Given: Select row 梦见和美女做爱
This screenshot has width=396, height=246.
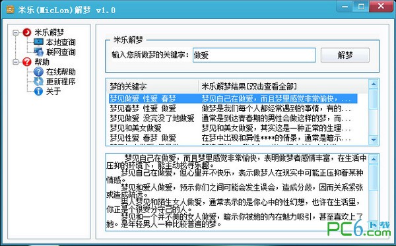Looking at the screenshot, I should pos(233,128).
